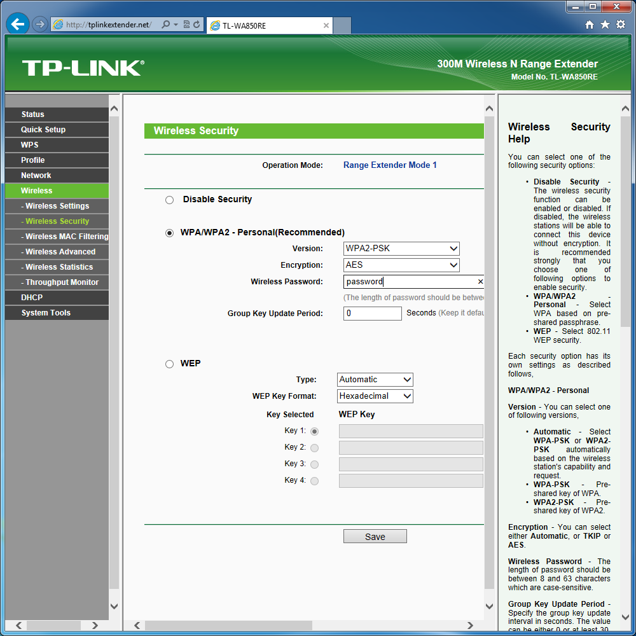Screen dimensions: 636x636
Task: Open Wireless MAC Filtering submenu
Action: (x=57, y=237)
